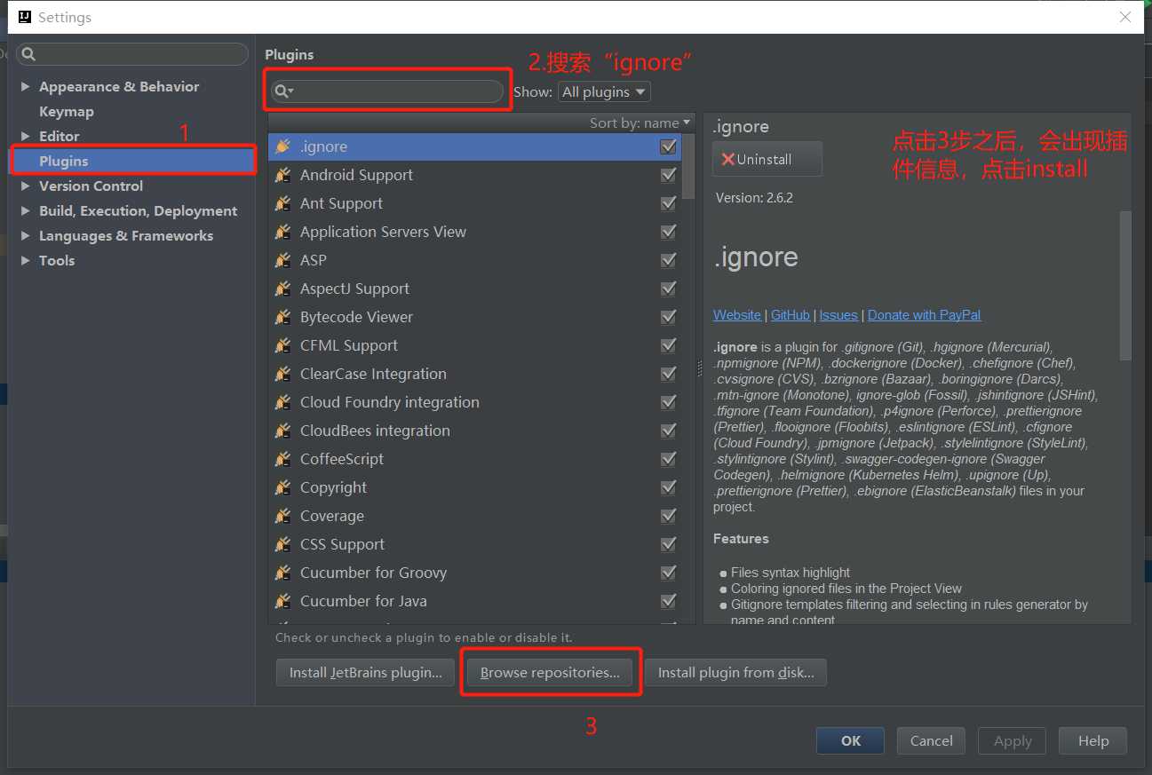Click the Application Servers View plugin icon
The width and height of the screenshot is (1152, 775).
point(283,232)
